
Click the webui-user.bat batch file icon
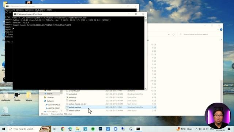[67, 107]
